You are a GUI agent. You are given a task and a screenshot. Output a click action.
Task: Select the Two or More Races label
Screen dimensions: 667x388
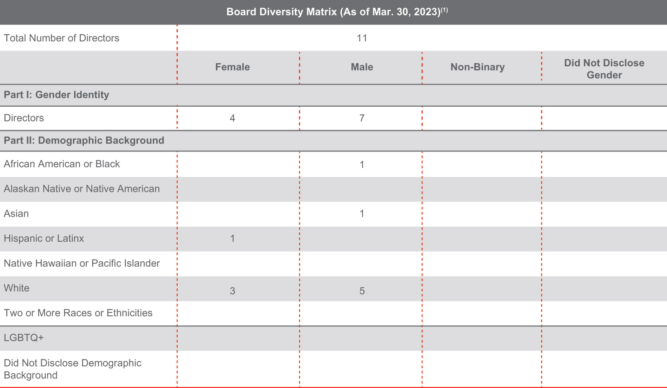tap(78, 313)
